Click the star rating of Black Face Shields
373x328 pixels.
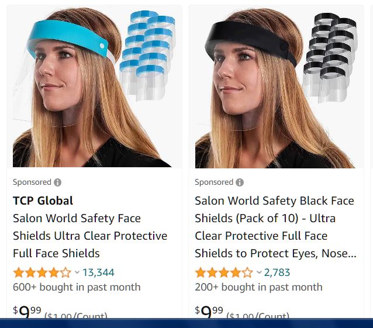(224, 272)
